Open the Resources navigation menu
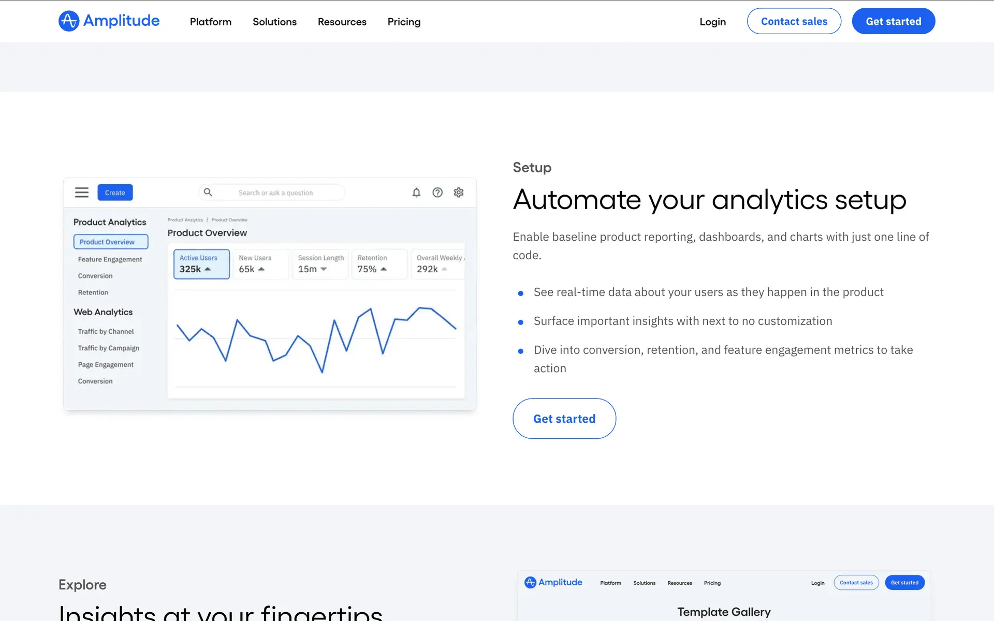 pyautogui.click(x=342, y=22)
